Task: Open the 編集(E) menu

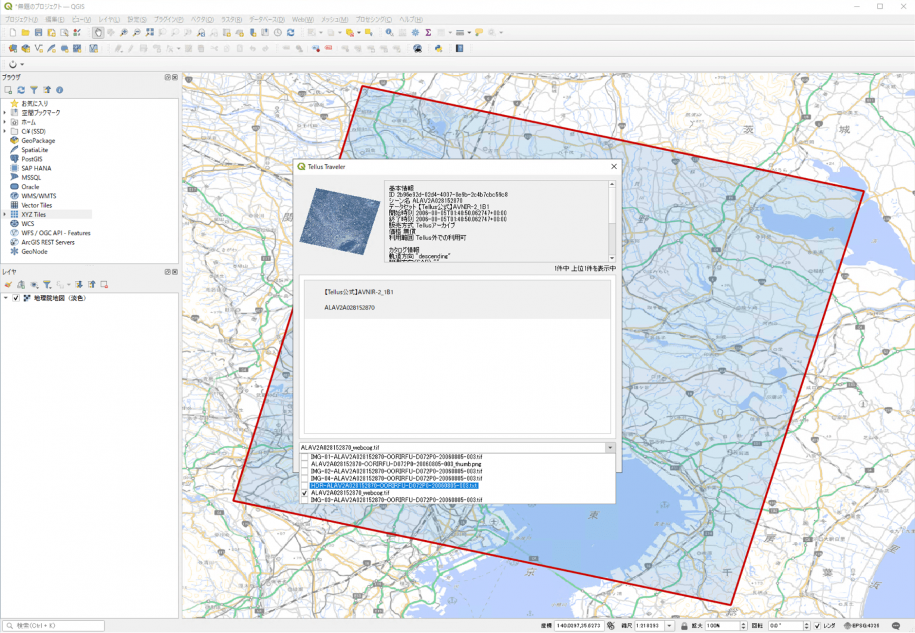Action: (55, 20)
